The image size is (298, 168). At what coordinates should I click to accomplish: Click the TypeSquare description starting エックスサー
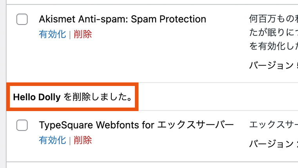[x=273, y=125]
